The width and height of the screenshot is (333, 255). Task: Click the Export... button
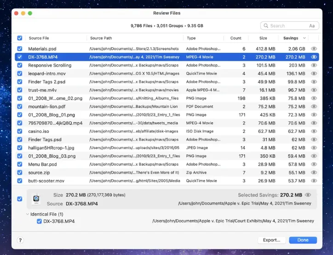[x=271, y=240]
